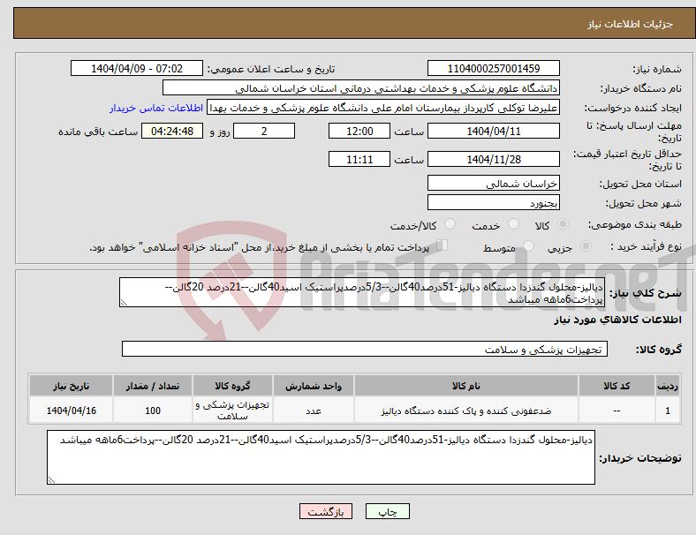Viewport: 696px width, 535px height.
Task: Click the نام کالا column header
Action: [466, 386]
